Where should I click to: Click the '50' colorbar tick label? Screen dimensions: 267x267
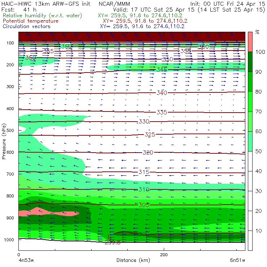click(258, 152)
